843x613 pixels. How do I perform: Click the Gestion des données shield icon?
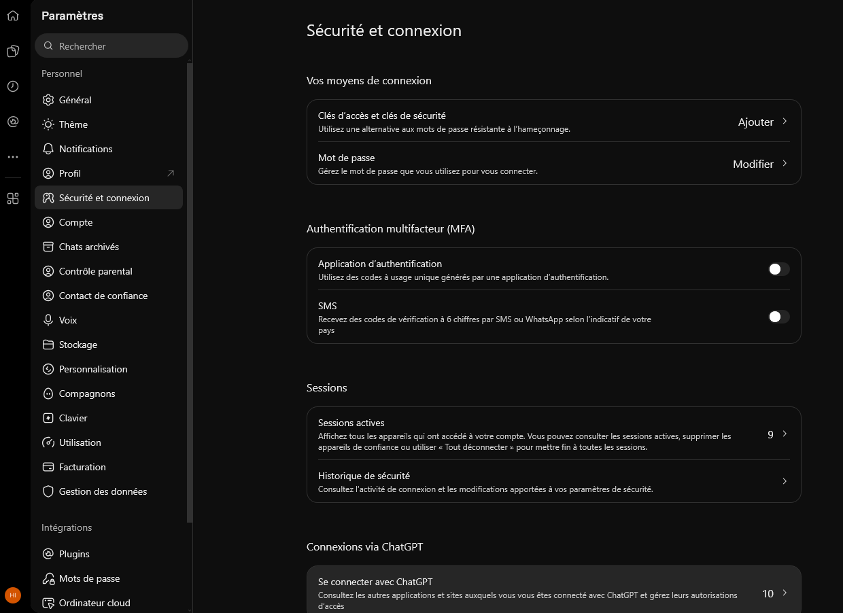click(48, 491)
